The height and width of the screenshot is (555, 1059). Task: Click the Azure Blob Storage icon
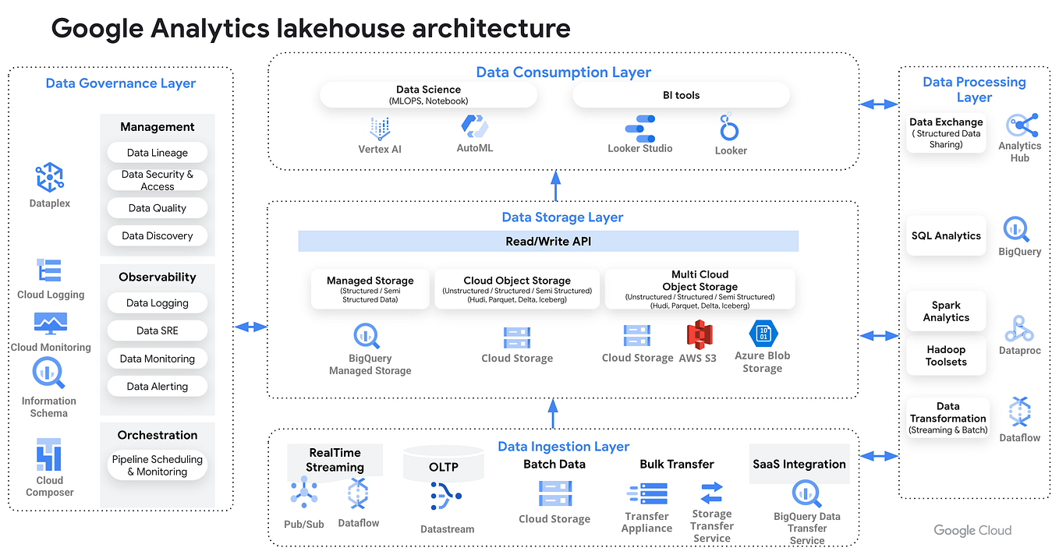tap(762, 335)
